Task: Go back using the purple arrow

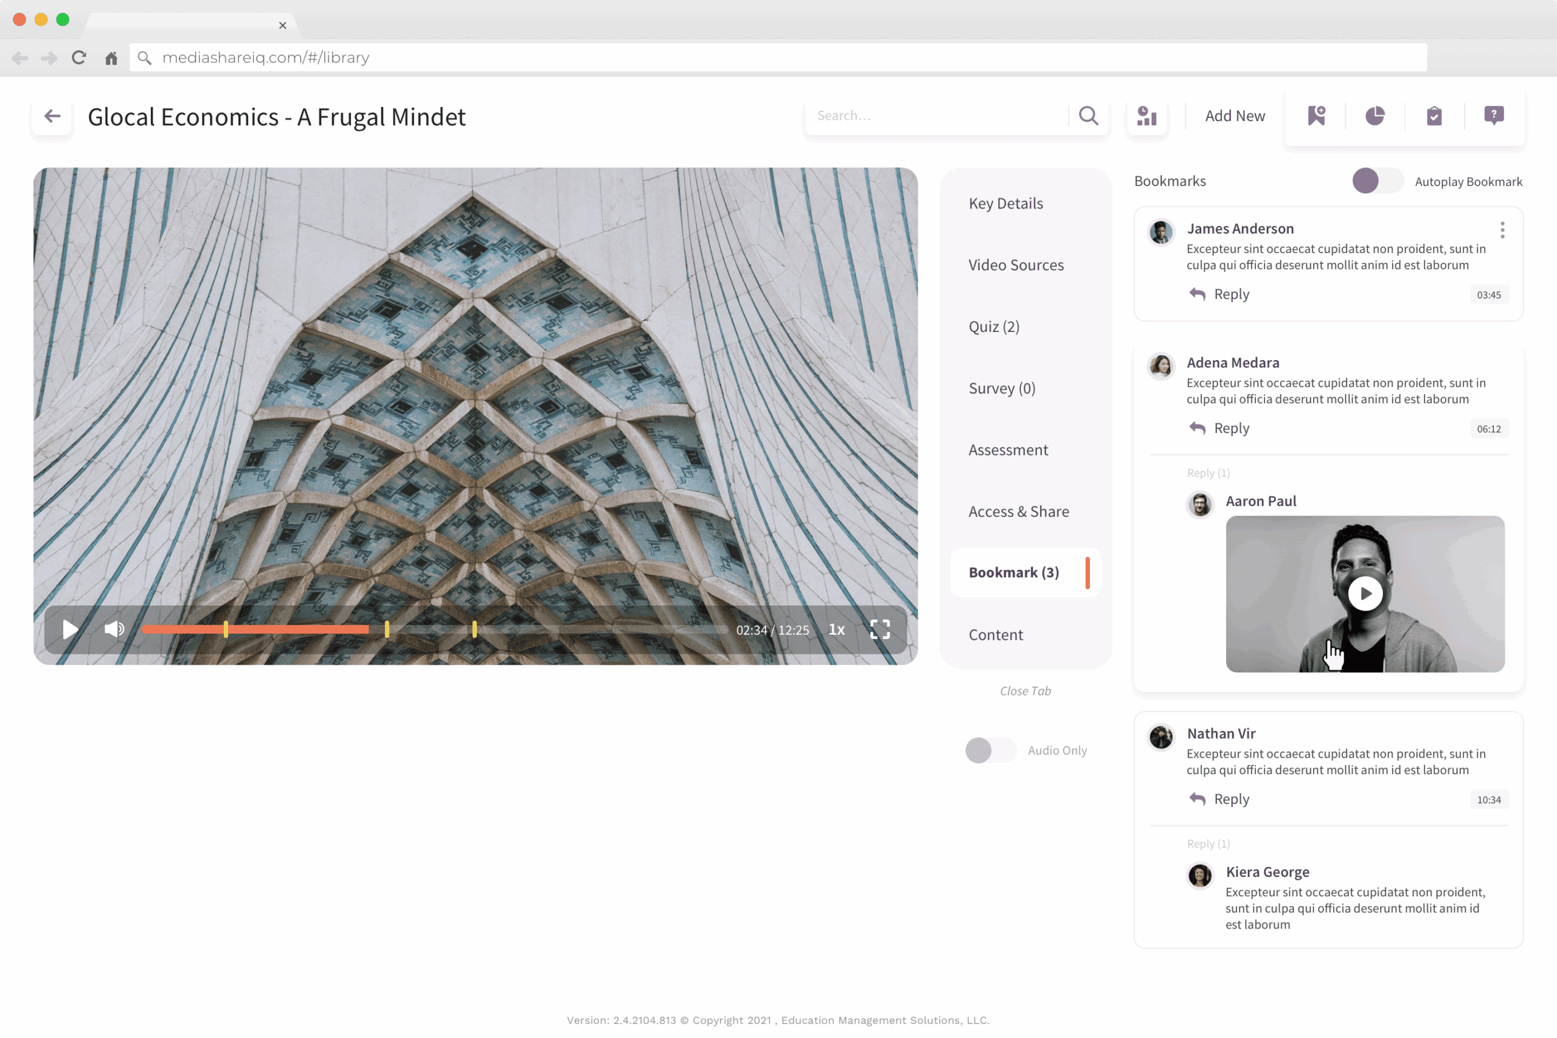Action: [x=52, y=117]
